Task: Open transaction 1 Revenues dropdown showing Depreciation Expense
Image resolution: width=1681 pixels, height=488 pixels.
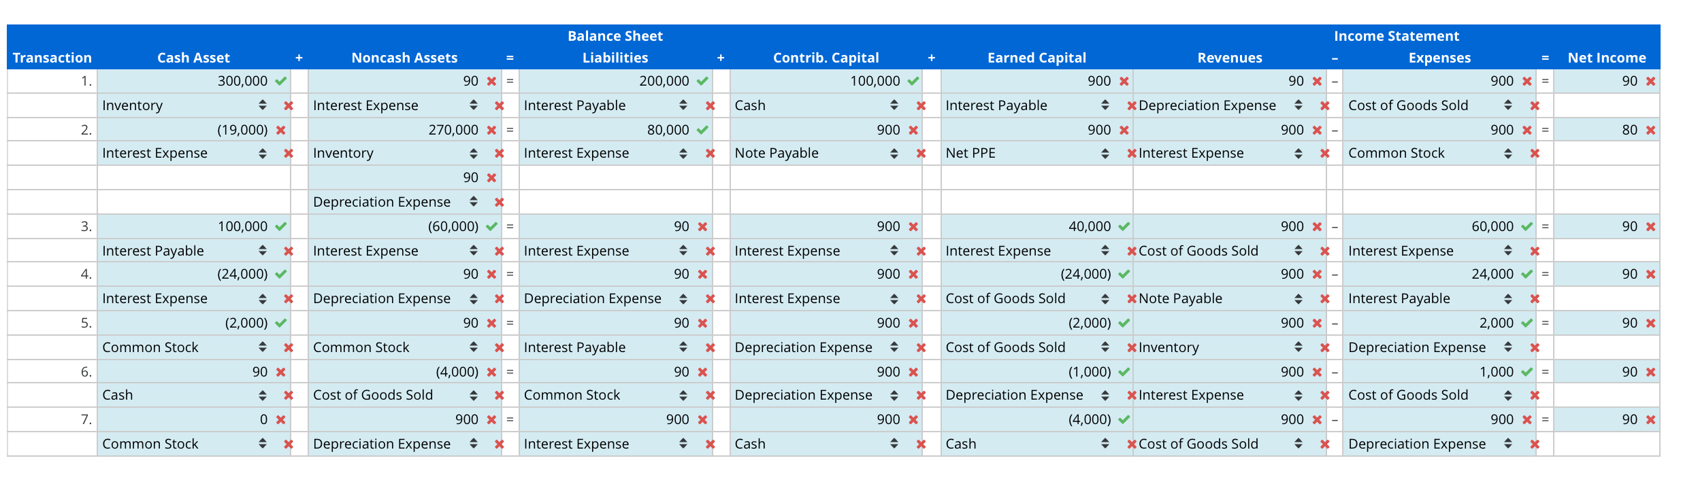Action: click(x=1221, y=105)
